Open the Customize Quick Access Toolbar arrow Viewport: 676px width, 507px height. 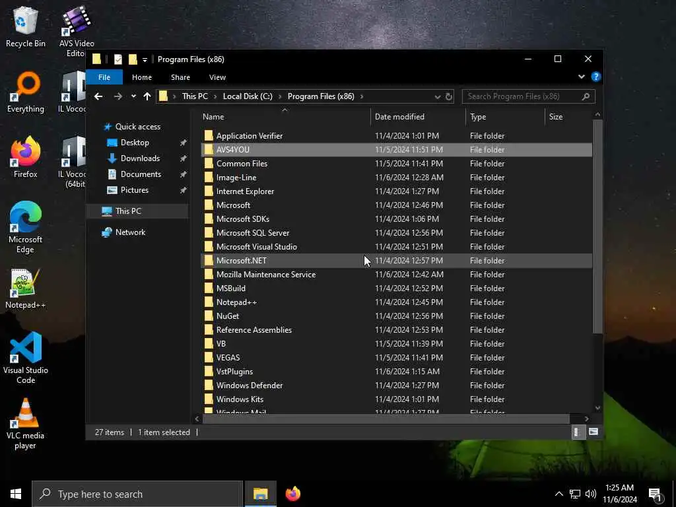click(145, 60)
